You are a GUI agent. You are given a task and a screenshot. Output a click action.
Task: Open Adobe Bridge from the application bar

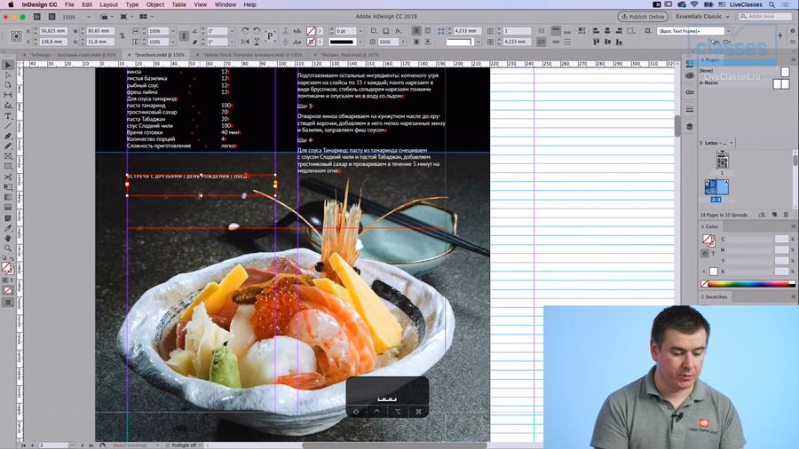(37, 17)
